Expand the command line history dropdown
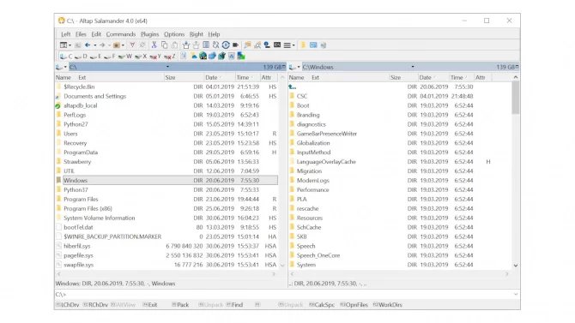Screen dimensions: 575x323 point(516,295)
